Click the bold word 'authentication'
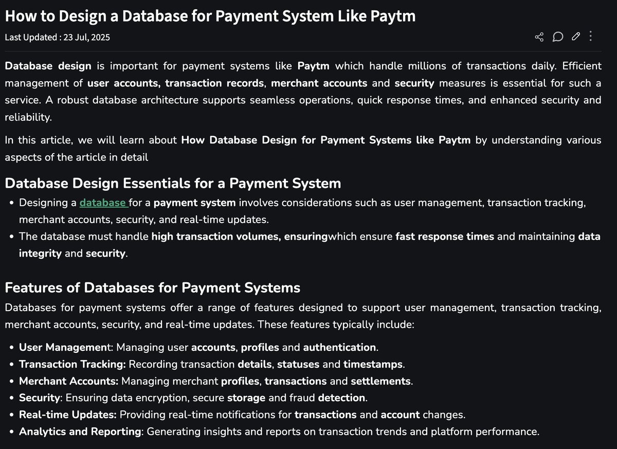This screenshot has width=617, height=449. (339, 347)
